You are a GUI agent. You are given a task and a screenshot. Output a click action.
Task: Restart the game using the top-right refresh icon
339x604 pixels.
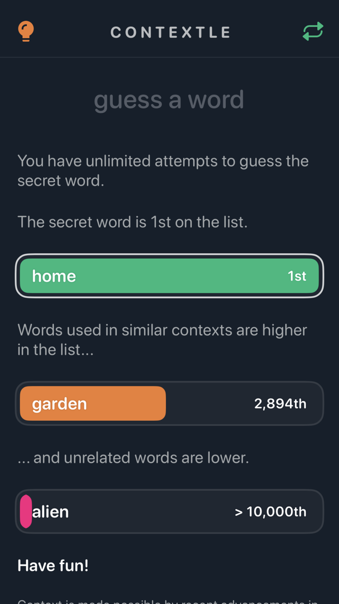pyautogui.click(x=313, y=31)
